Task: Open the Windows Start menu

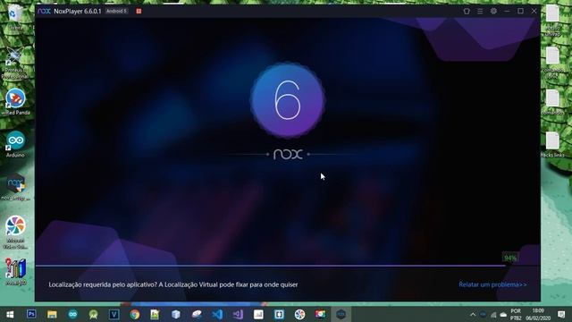Action: pyautogui.click(x=10, y=314)
